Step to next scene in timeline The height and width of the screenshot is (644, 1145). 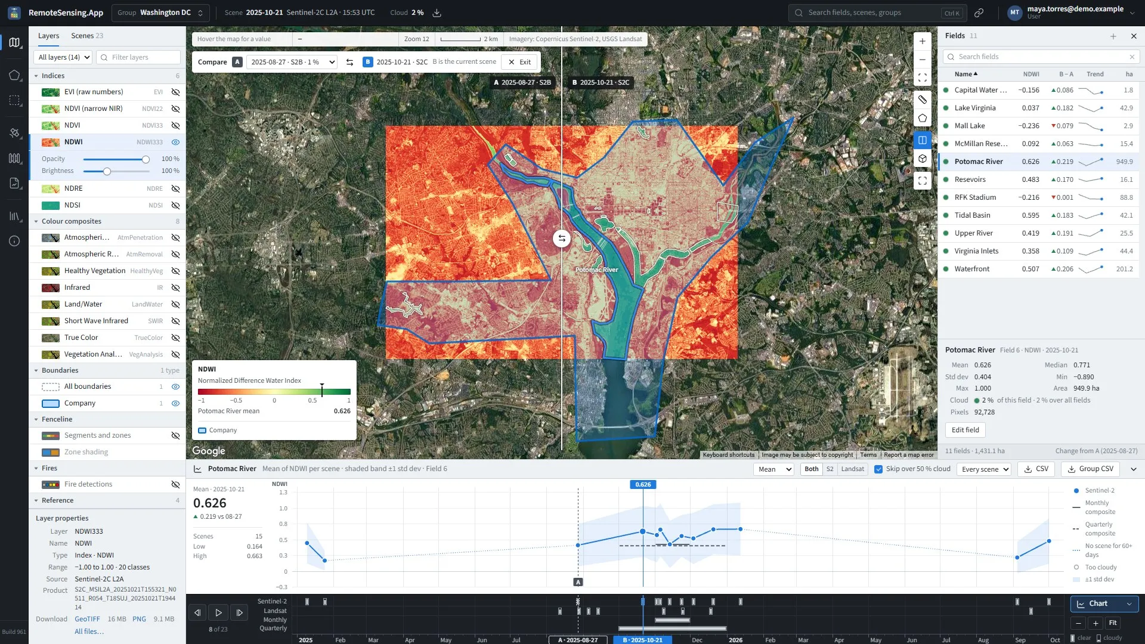[239, 612]
